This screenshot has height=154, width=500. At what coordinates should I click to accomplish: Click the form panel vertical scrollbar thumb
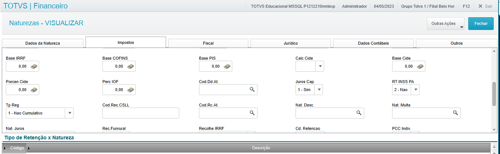[x=494, y=94]
